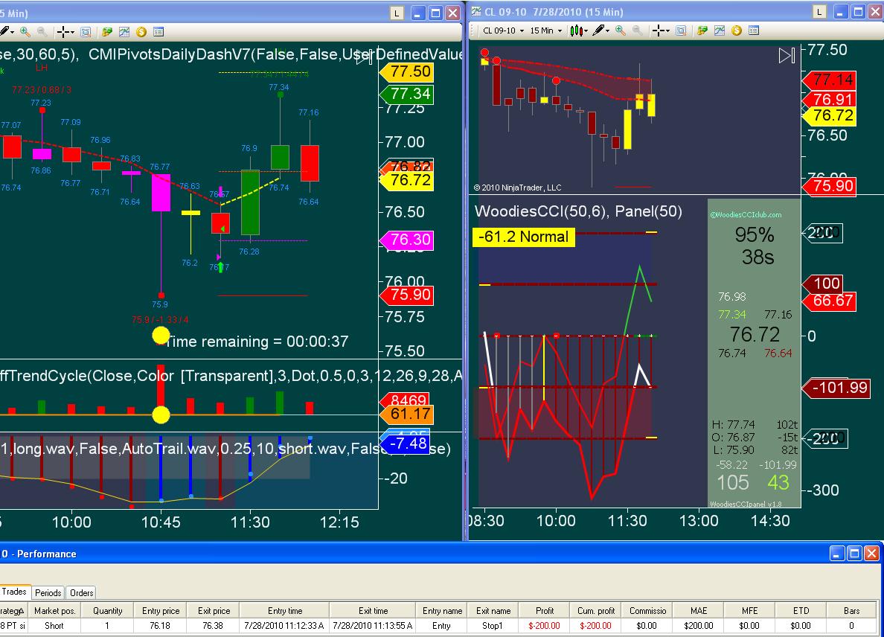This screenshot has width=884, height=637.
Task: Open the CL 09-10 instrument dropdown
Action: click(x=504, y=31)
